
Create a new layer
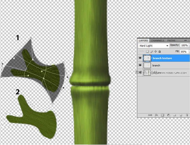point(181,115)
